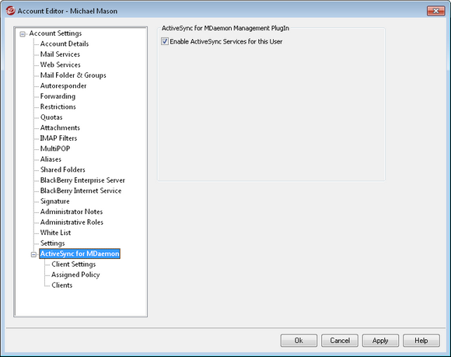Screen dimensions: 451x357
Task: Click the Apply button
Action: [x=380, y=341]
